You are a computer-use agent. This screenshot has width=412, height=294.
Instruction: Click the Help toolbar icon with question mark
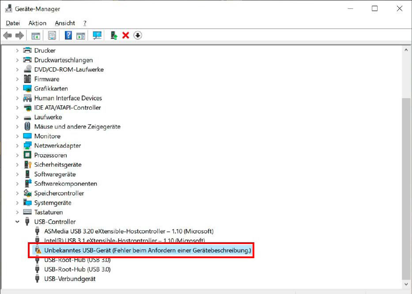(68, 35)
